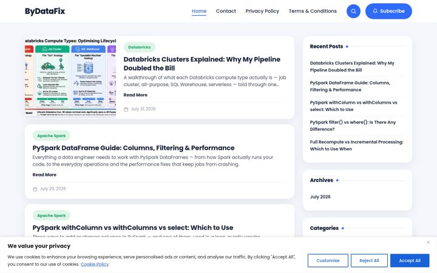Click the Customise cookies button
437x273 pixels.
[x=328, y=260]
